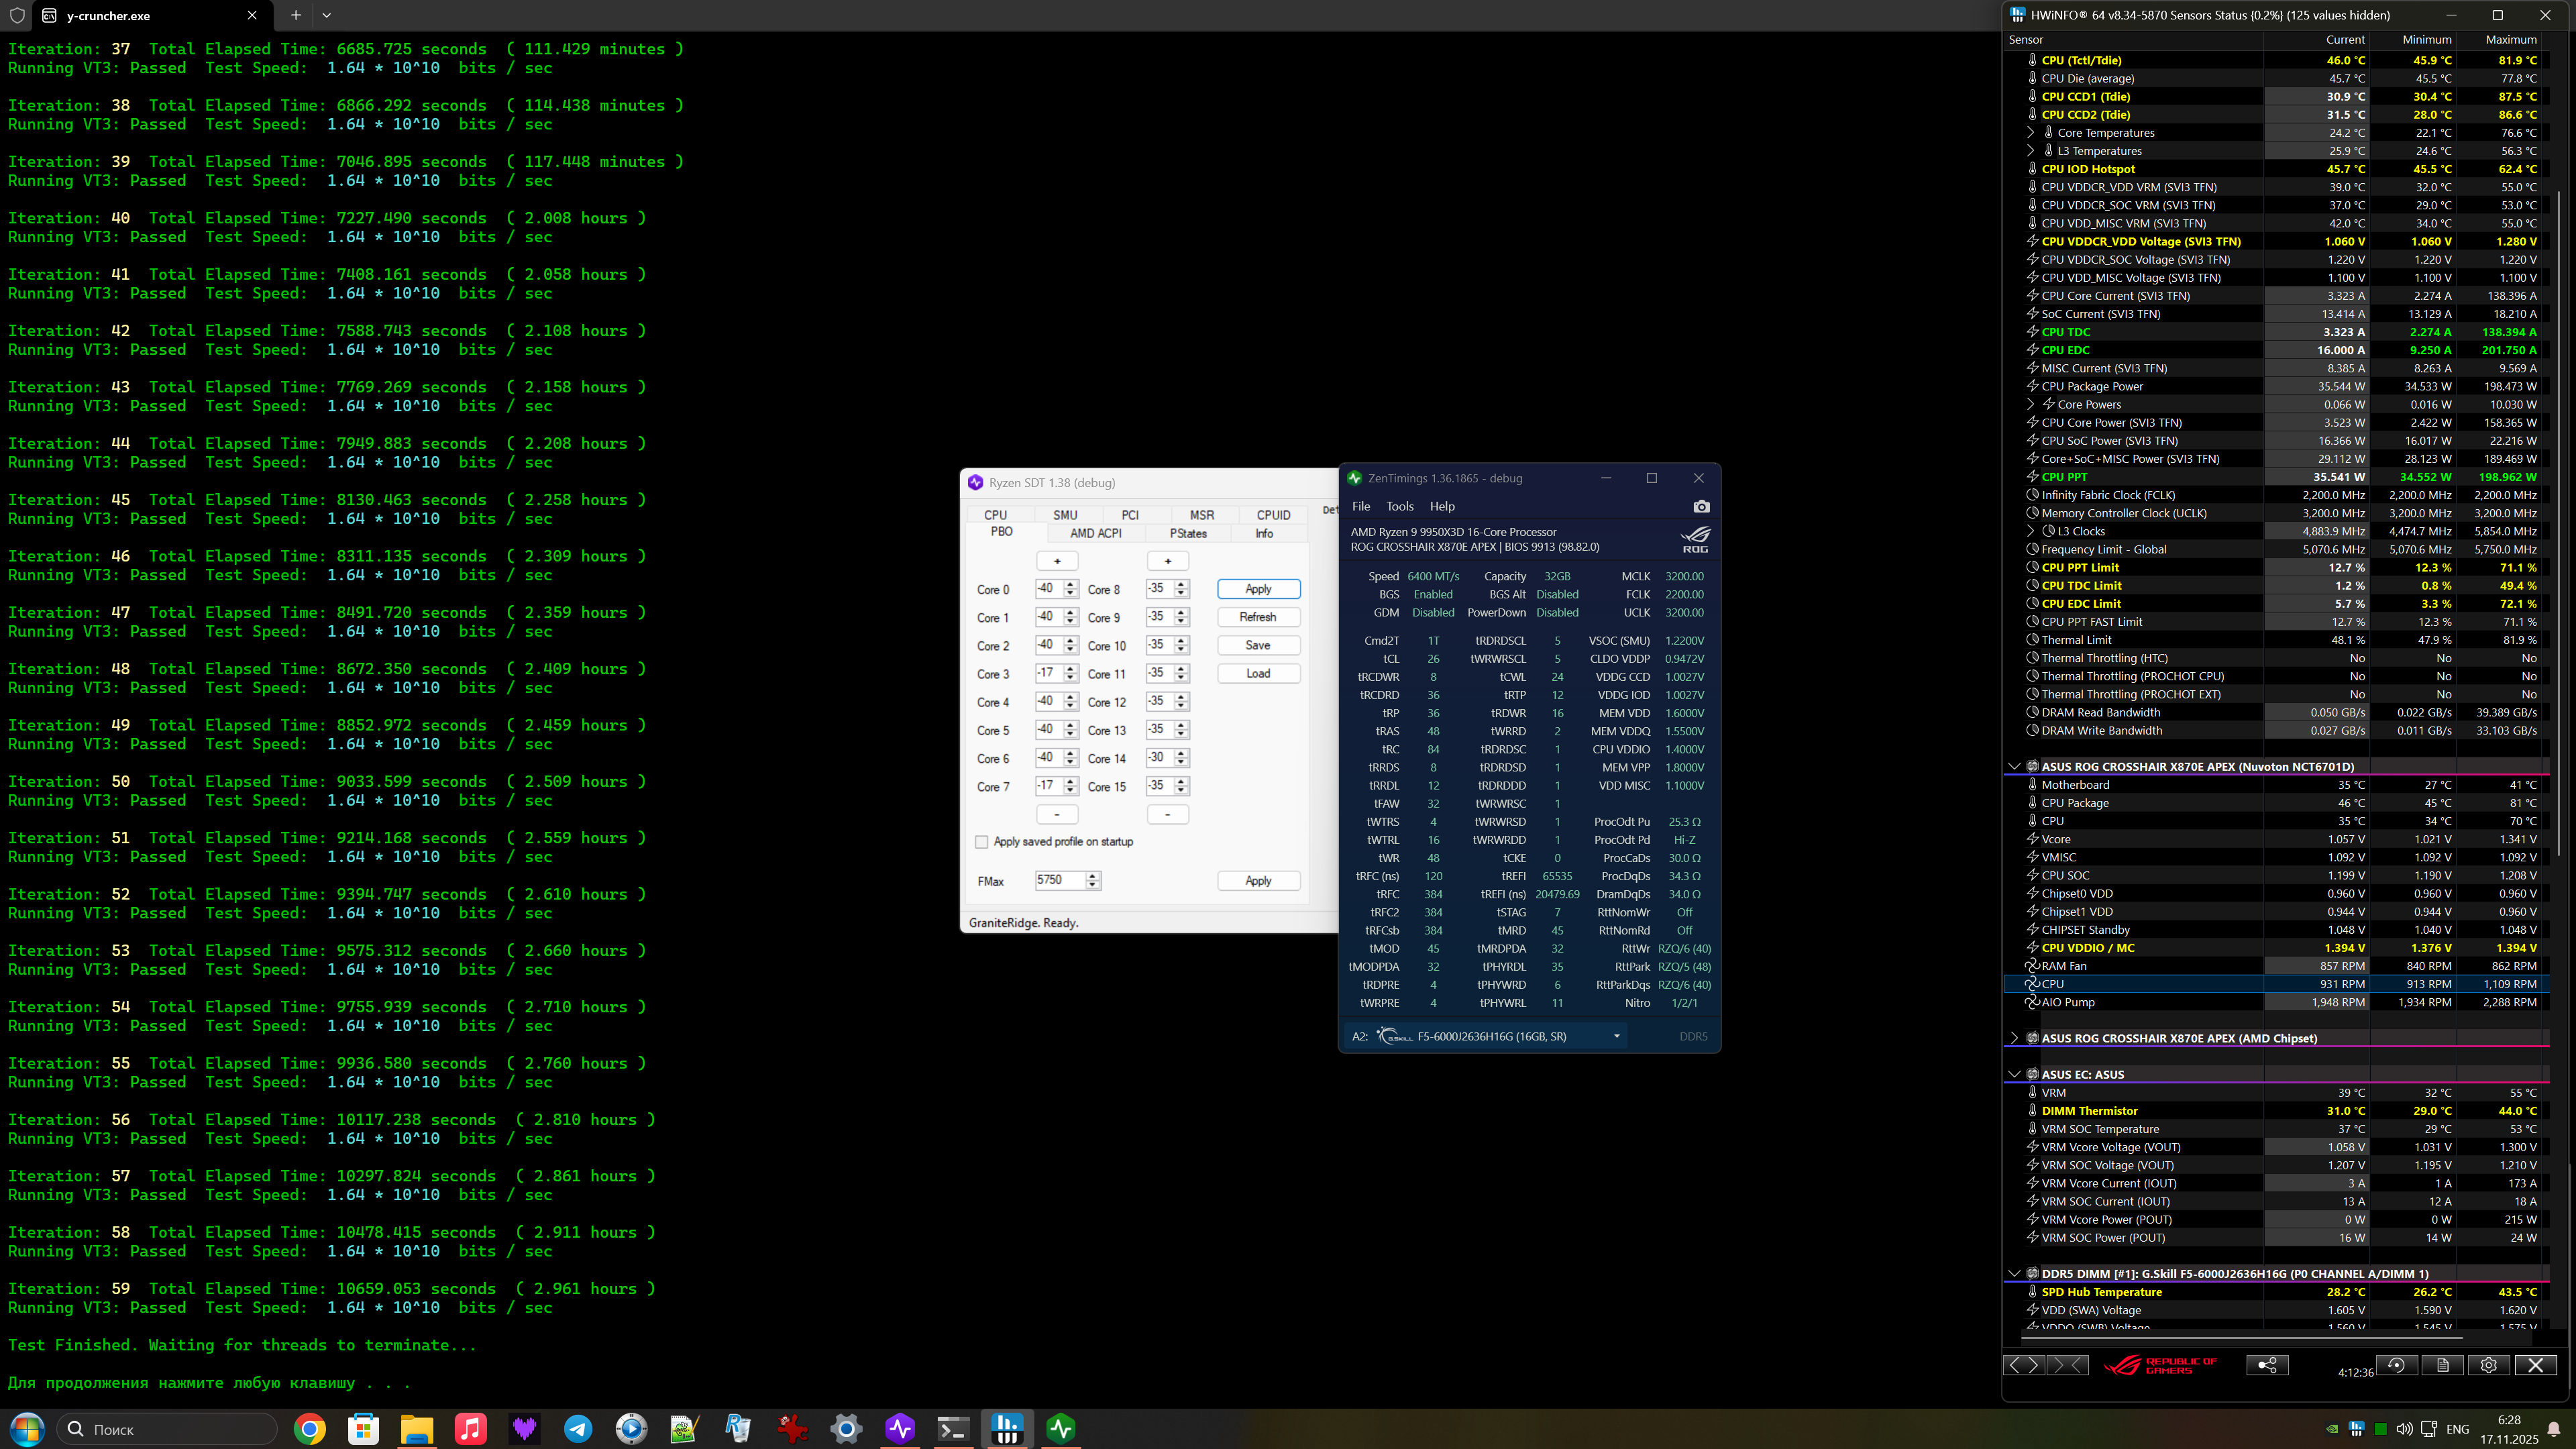The height and width of the screenshot is (1449, 2576).
Task: Open the ZenTimings Tools menu
Action: pos(1400,506)
